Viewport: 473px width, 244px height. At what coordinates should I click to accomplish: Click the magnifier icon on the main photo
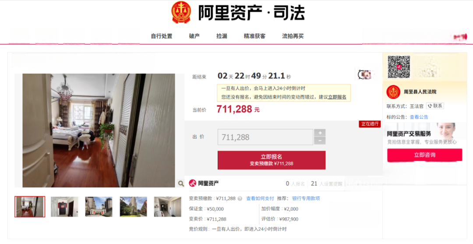coord(181,184)
